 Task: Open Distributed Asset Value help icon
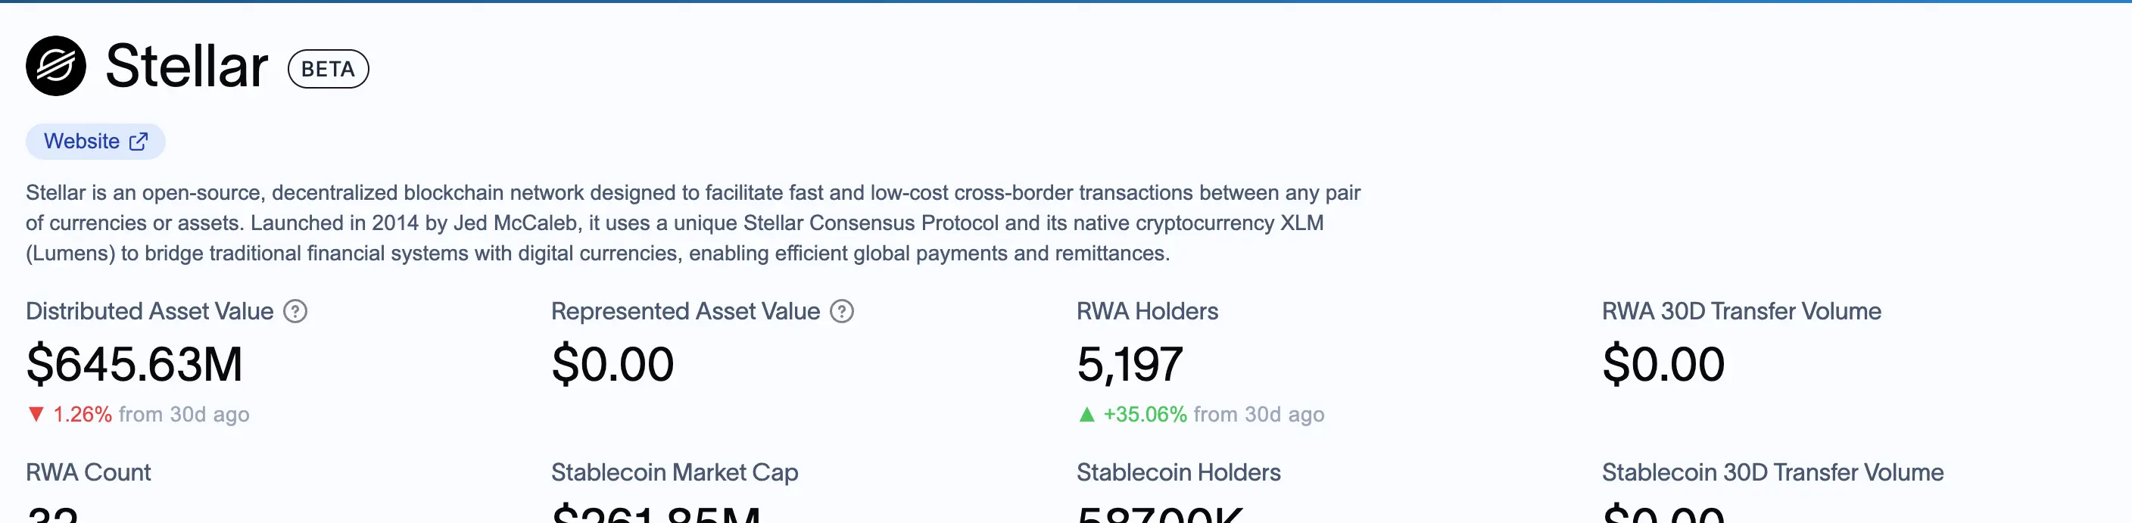(295, 311)
